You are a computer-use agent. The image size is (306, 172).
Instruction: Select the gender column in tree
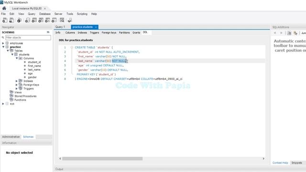(32, 77)
